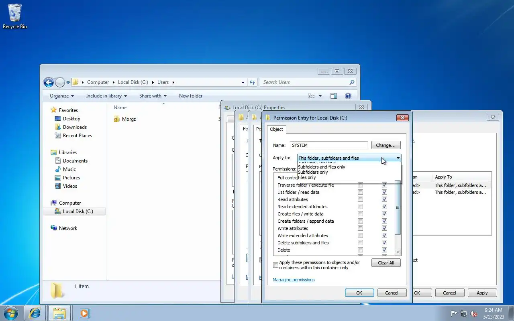Viewport: 514px width, 321px height.
Task: Click the Search Users input field
Action: coord(304,82)
